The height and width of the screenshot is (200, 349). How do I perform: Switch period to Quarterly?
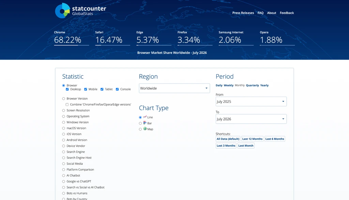click(x=253, y=86)
